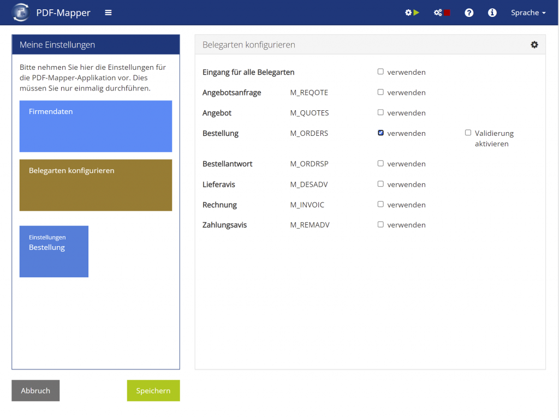
Task: Open help via the question mark icon
Action: pyautogui.click(x=469, y=13)
